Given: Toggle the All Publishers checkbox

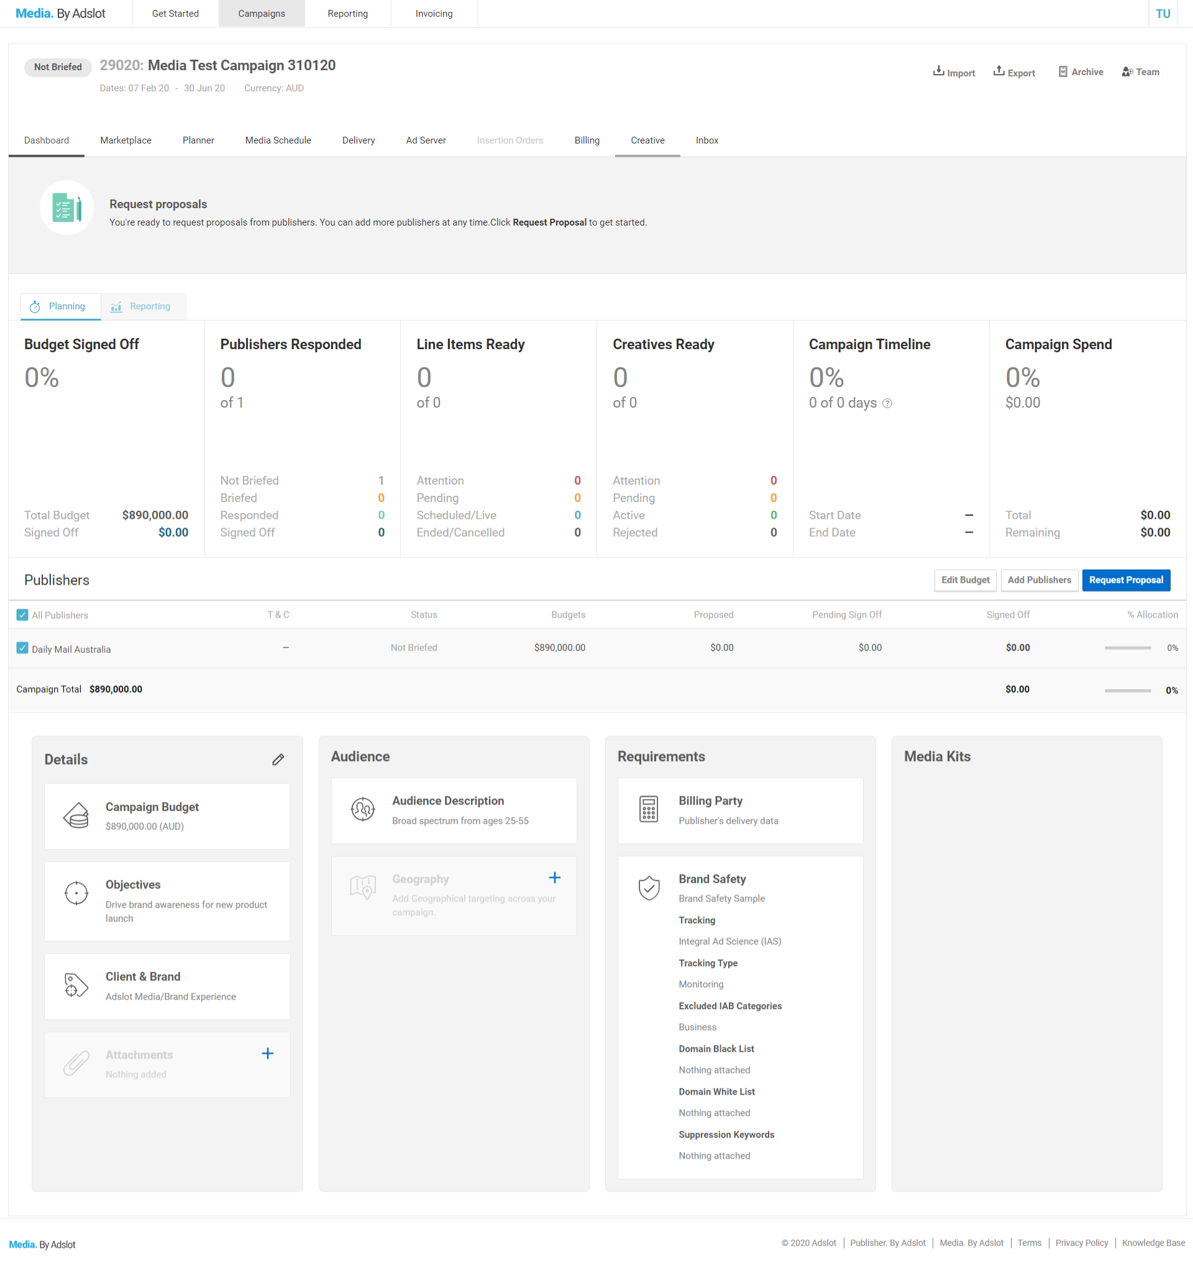Looking at the screenshot, I should coord(22,614).
